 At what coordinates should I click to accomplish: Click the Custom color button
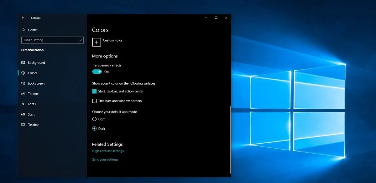96,42
